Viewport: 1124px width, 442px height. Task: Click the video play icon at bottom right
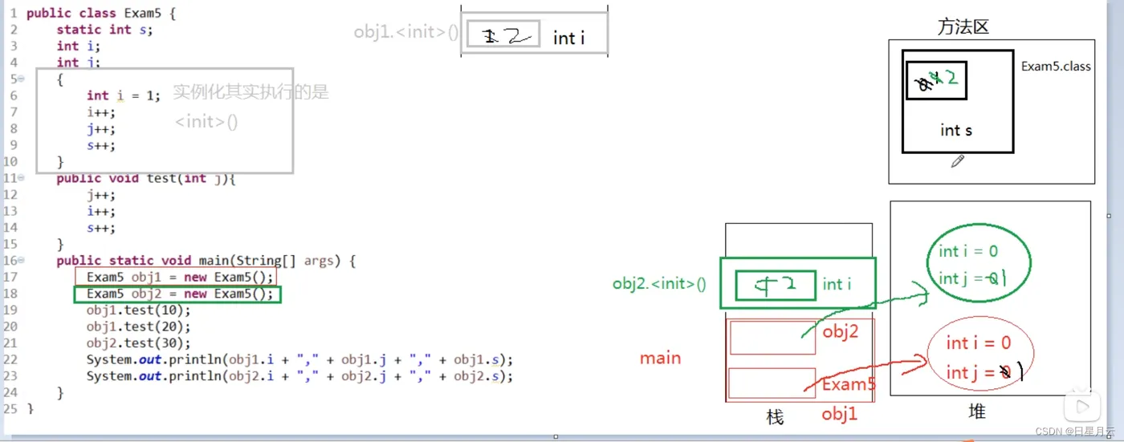[x=1081, y=405]
